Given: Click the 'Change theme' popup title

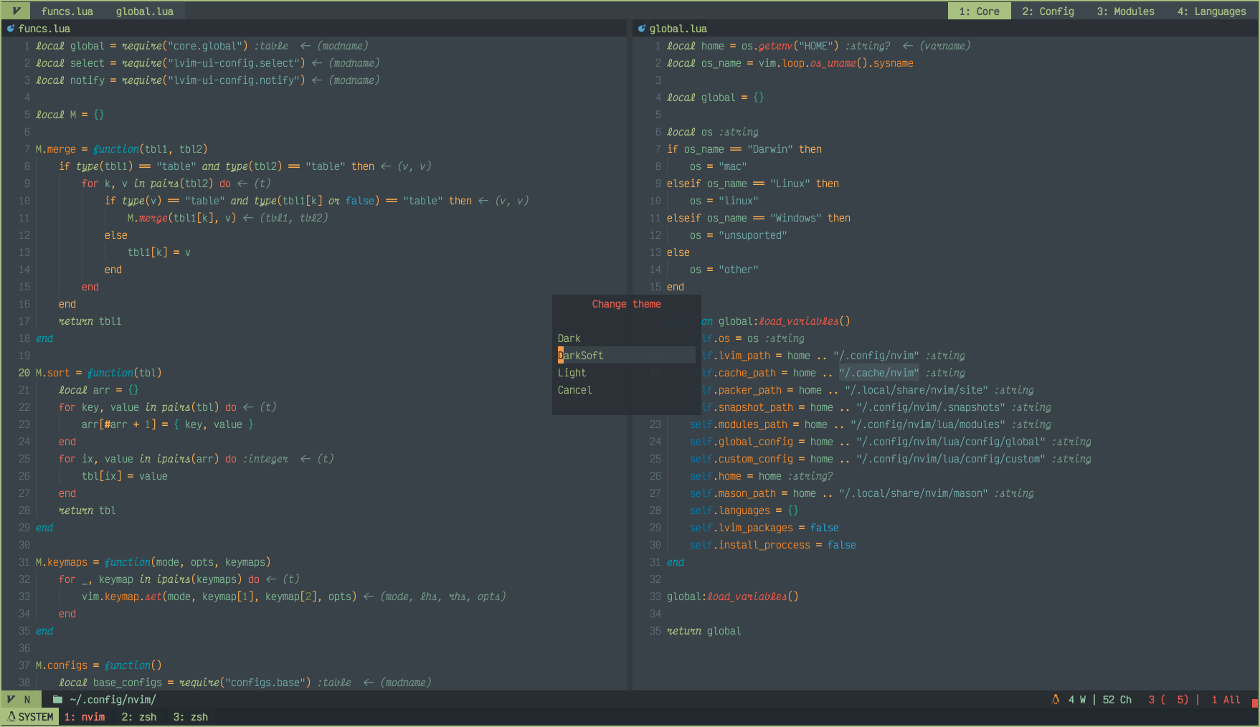Looking at the screenshot, I should tap(627, 304).
